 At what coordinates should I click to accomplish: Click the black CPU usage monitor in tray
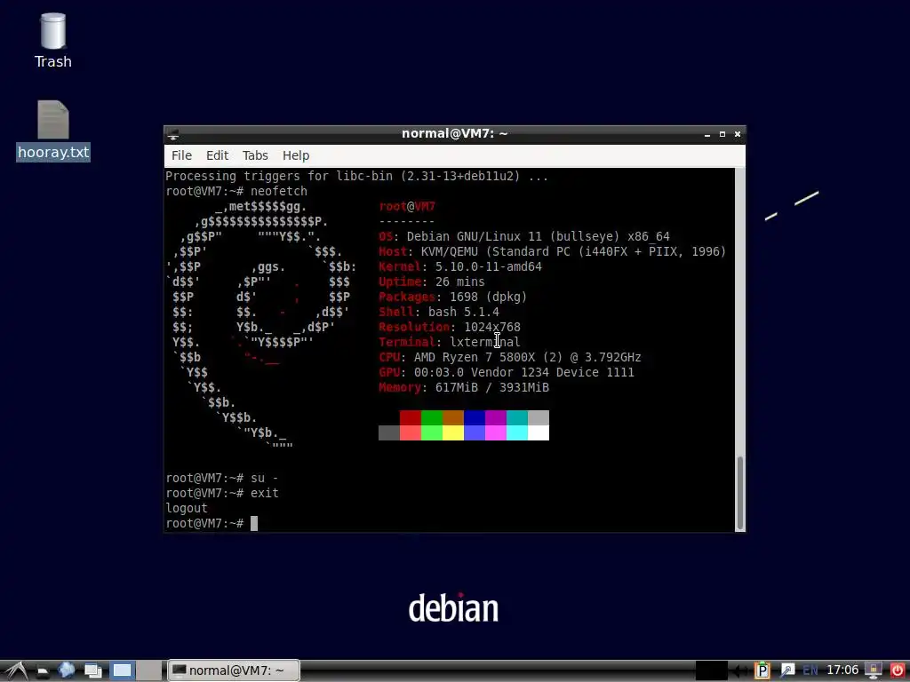(x=712, y=670)
